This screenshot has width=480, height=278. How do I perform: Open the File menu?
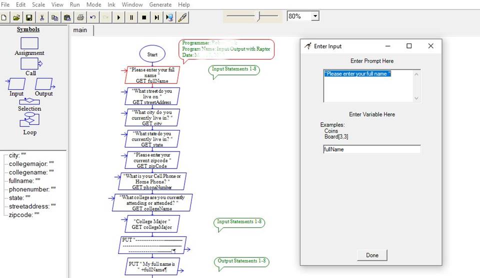(5, 4)
